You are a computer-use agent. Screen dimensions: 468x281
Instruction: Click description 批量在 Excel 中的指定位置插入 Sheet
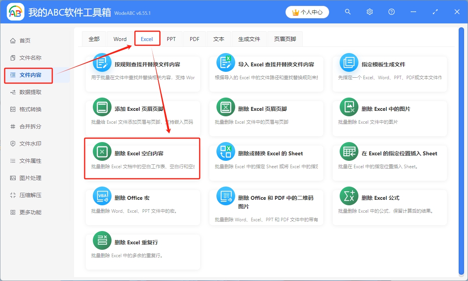378,167
